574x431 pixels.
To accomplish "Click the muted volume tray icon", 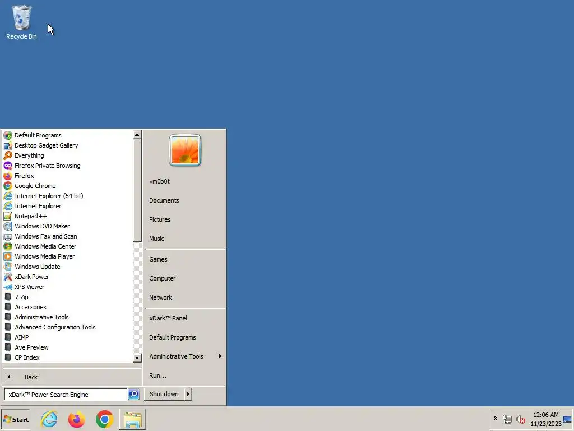I will click(x=521, y=419).
